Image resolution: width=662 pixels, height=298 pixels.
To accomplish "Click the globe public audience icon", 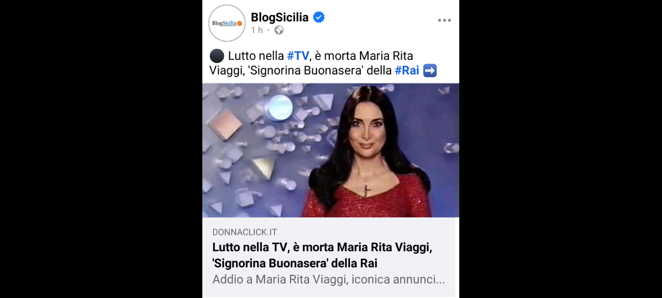I will 279,30.
